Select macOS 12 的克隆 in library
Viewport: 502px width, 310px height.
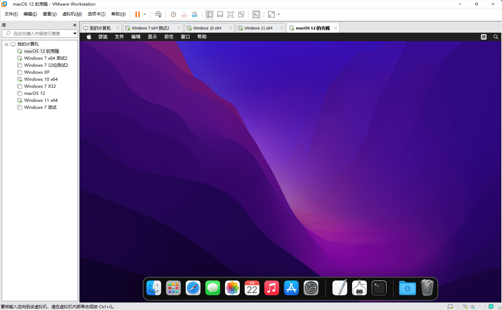click(41, 51)
